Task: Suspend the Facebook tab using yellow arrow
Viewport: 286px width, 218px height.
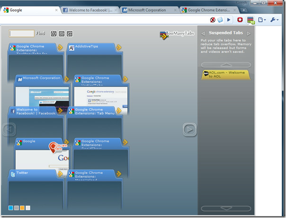Action: coord(60,110)
